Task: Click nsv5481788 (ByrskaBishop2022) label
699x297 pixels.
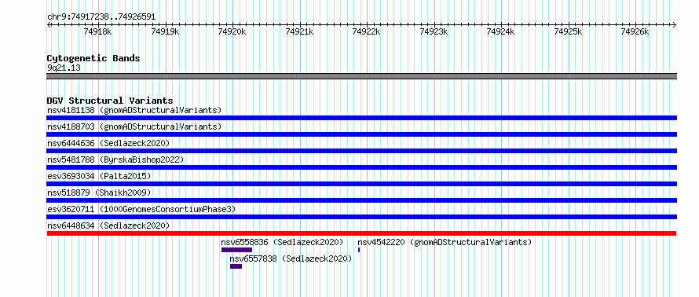Action: pos(115,159)
